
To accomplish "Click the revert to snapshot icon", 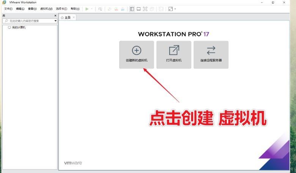I will (116, 9).
